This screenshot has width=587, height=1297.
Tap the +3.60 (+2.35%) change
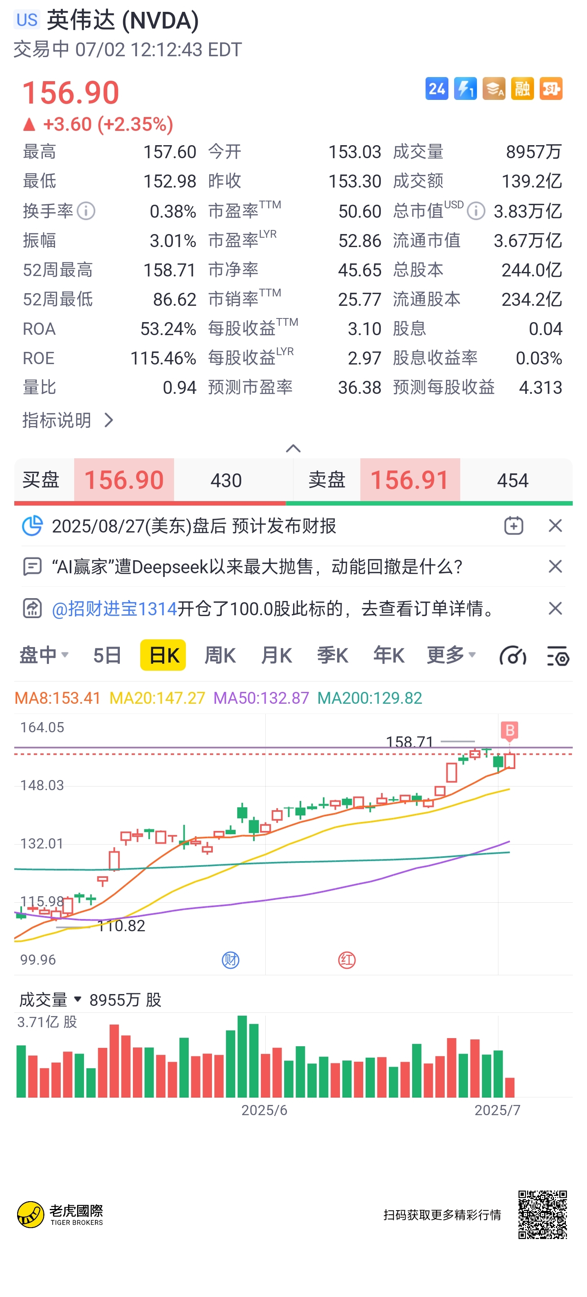[x=98, y=124]
